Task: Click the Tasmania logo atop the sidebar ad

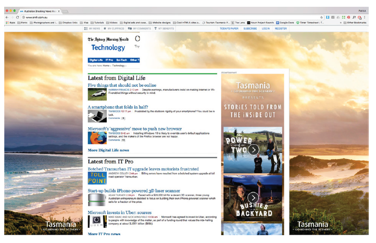Action: pyautogui.click(x=253, y=87)
